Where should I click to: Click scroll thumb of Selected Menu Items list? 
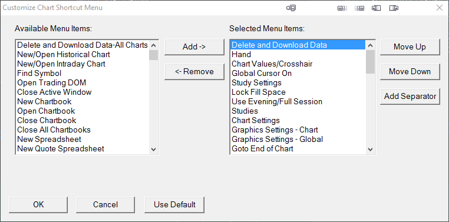pos(370,62)
